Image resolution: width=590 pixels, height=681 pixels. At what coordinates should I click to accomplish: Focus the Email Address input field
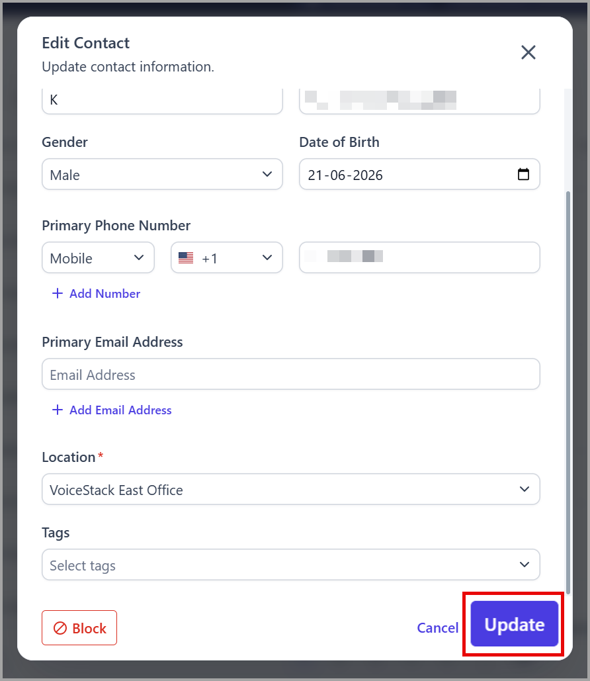[x=291, y=374]
